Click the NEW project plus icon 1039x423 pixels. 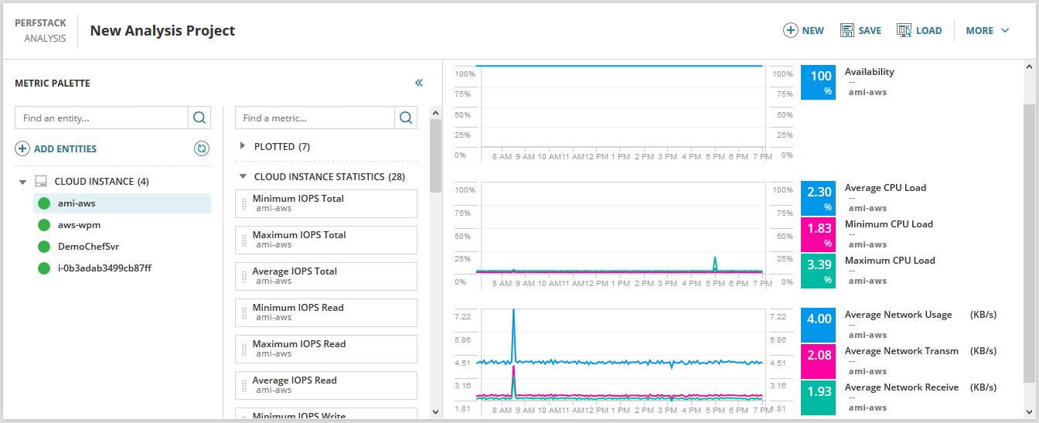pyautogui.click(x=790, y=30)
